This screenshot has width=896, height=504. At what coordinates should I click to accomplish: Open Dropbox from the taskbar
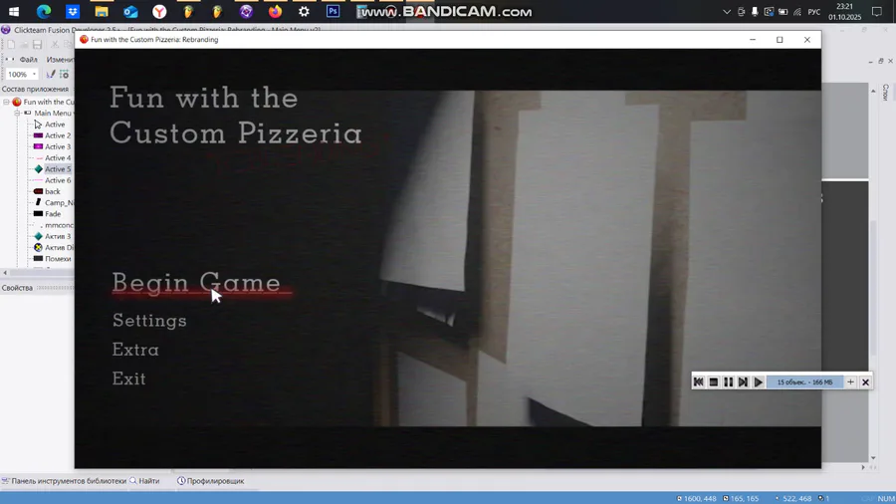click(x=73, y=11)
